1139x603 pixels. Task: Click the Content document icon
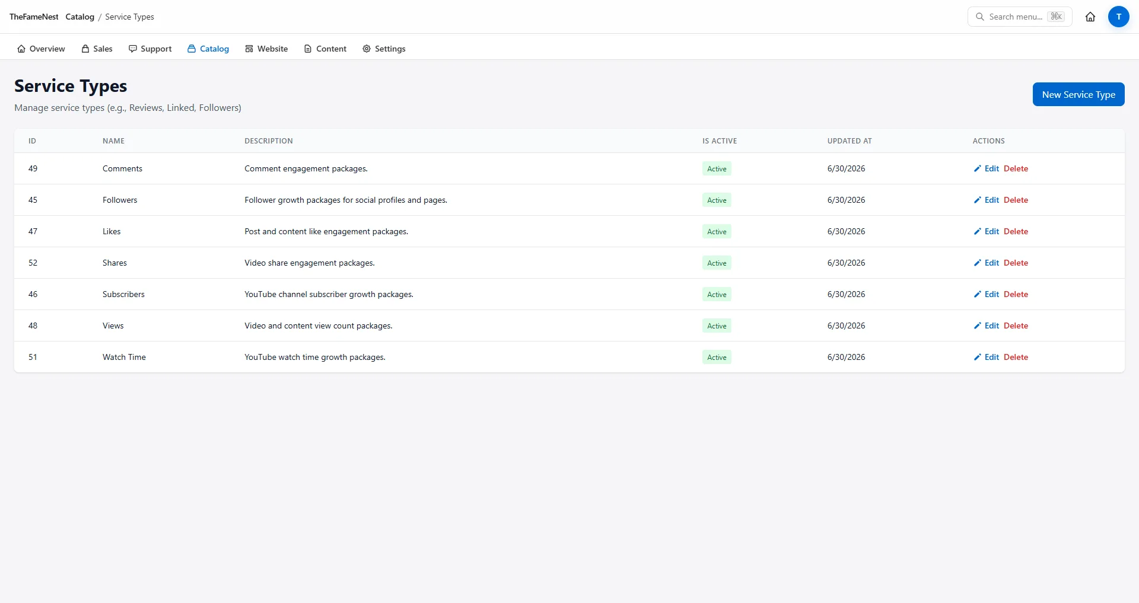pyautogui.click(x=308, y=49)
